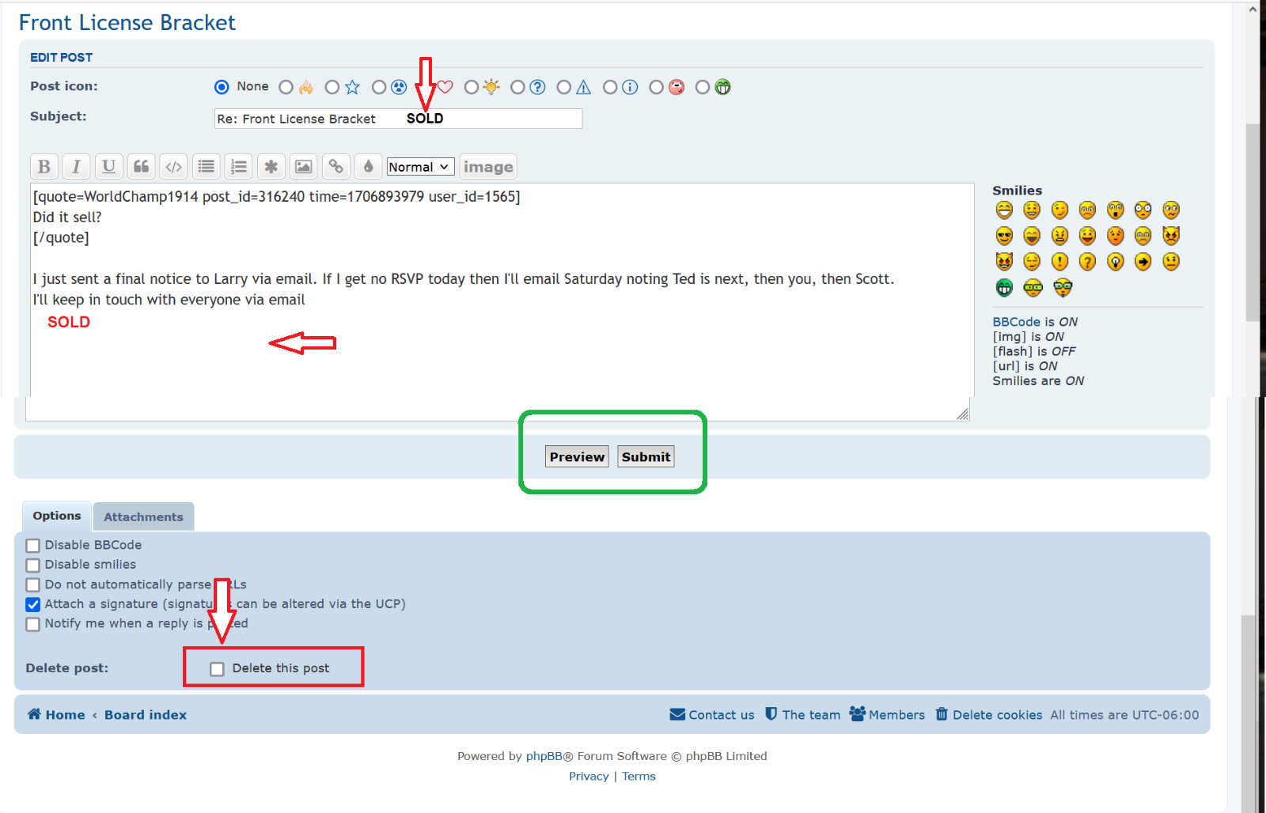Image resolution: width=1266 pixels, height=813 pixels.
Task: Check the 'Delete this post' checkbox
Action: 218,669
